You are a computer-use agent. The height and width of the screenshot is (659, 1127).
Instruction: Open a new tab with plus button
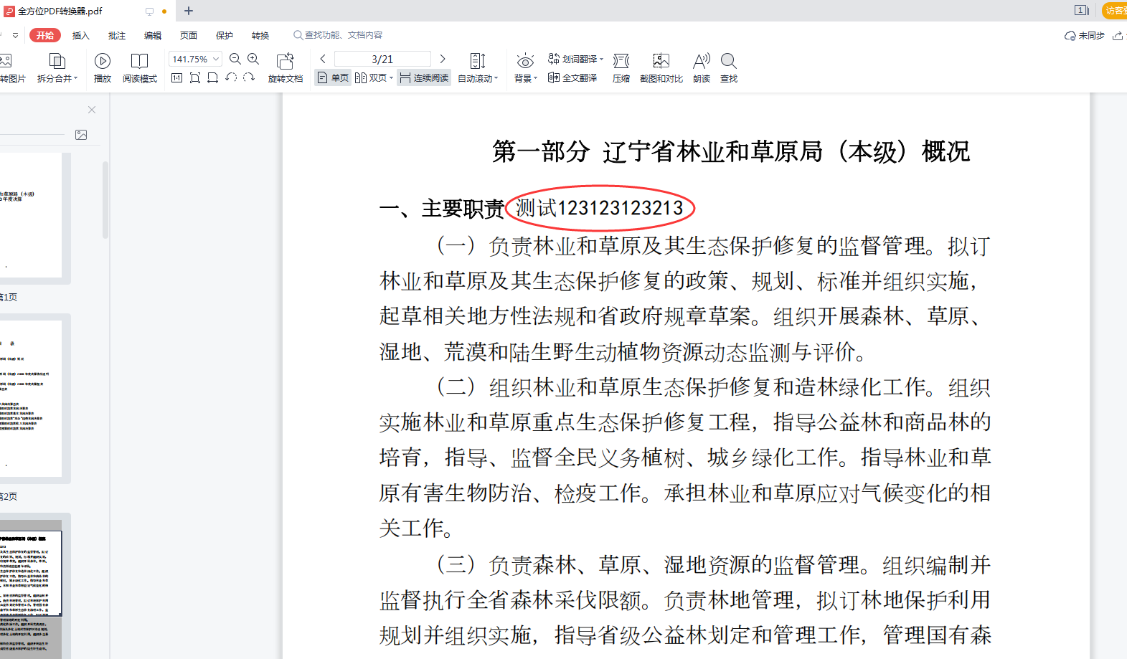[189, 11]
